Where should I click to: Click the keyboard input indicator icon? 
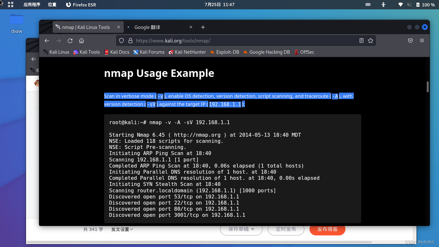368,5
